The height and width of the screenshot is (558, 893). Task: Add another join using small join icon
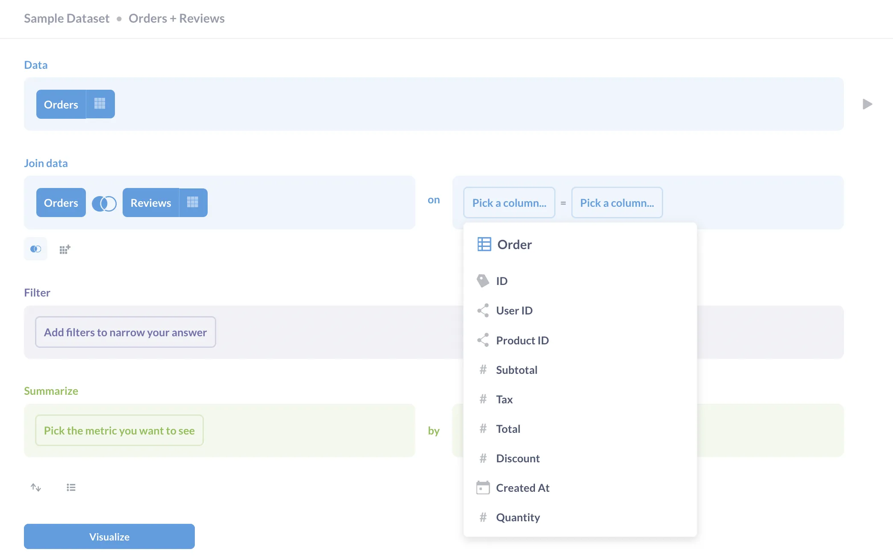[36, 249]
